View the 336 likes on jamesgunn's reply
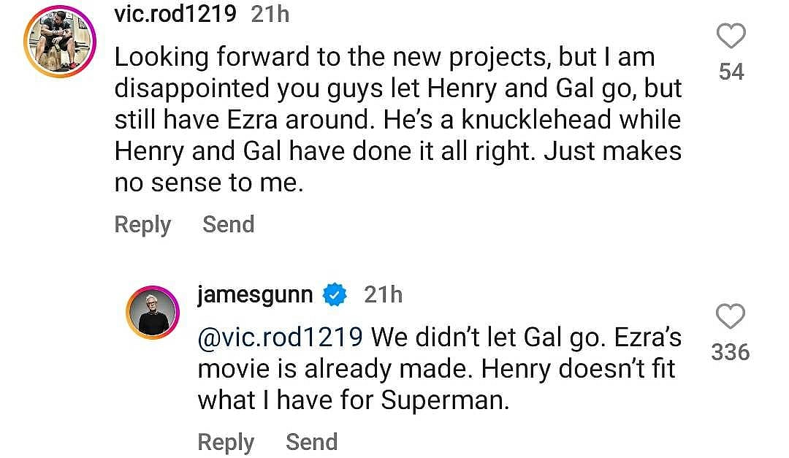This screenshot has width=789, height=458. (x=731, y=352)
